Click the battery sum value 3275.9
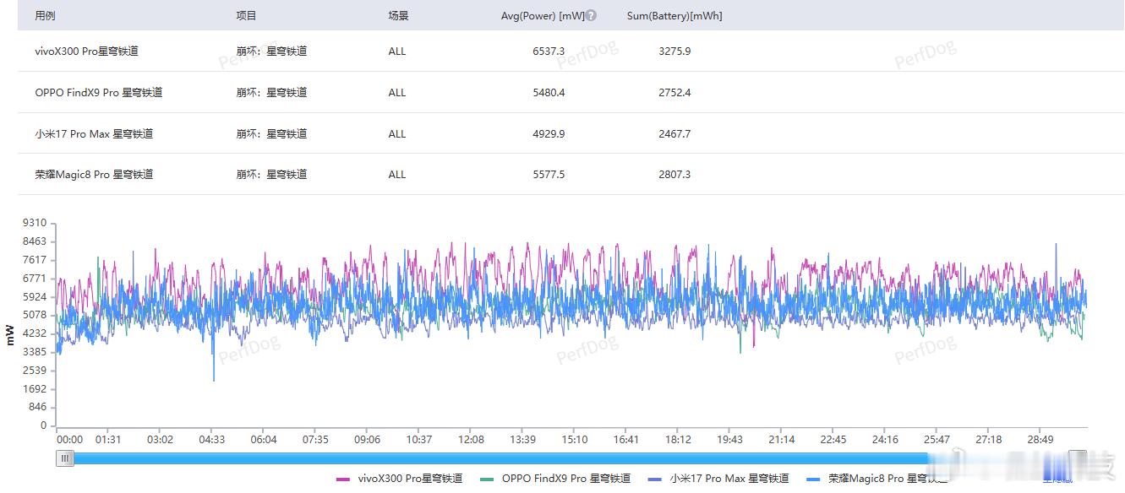 tap(674, 51)
